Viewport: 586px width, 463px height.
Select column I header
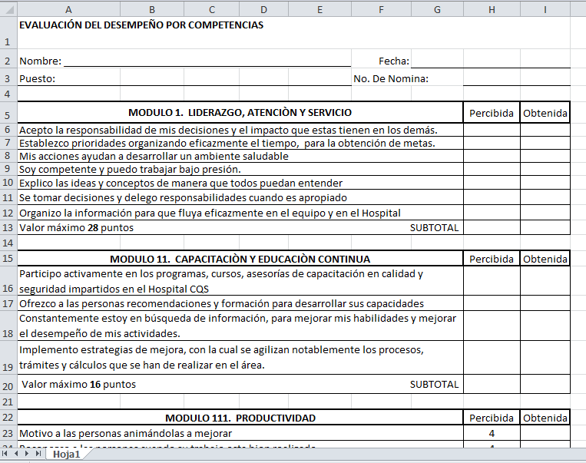[545, 9]
